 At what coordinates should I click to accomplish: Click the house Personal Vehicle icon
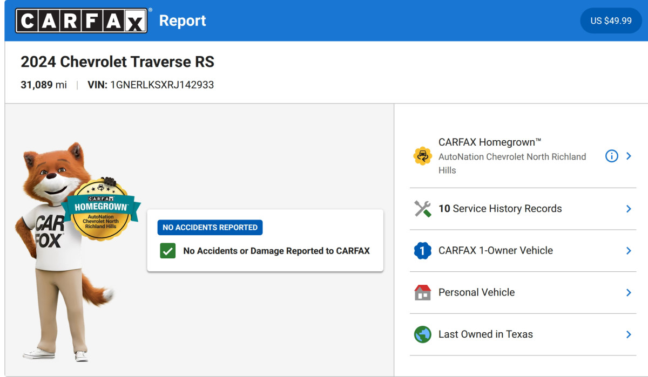click(x=422, y=292)
